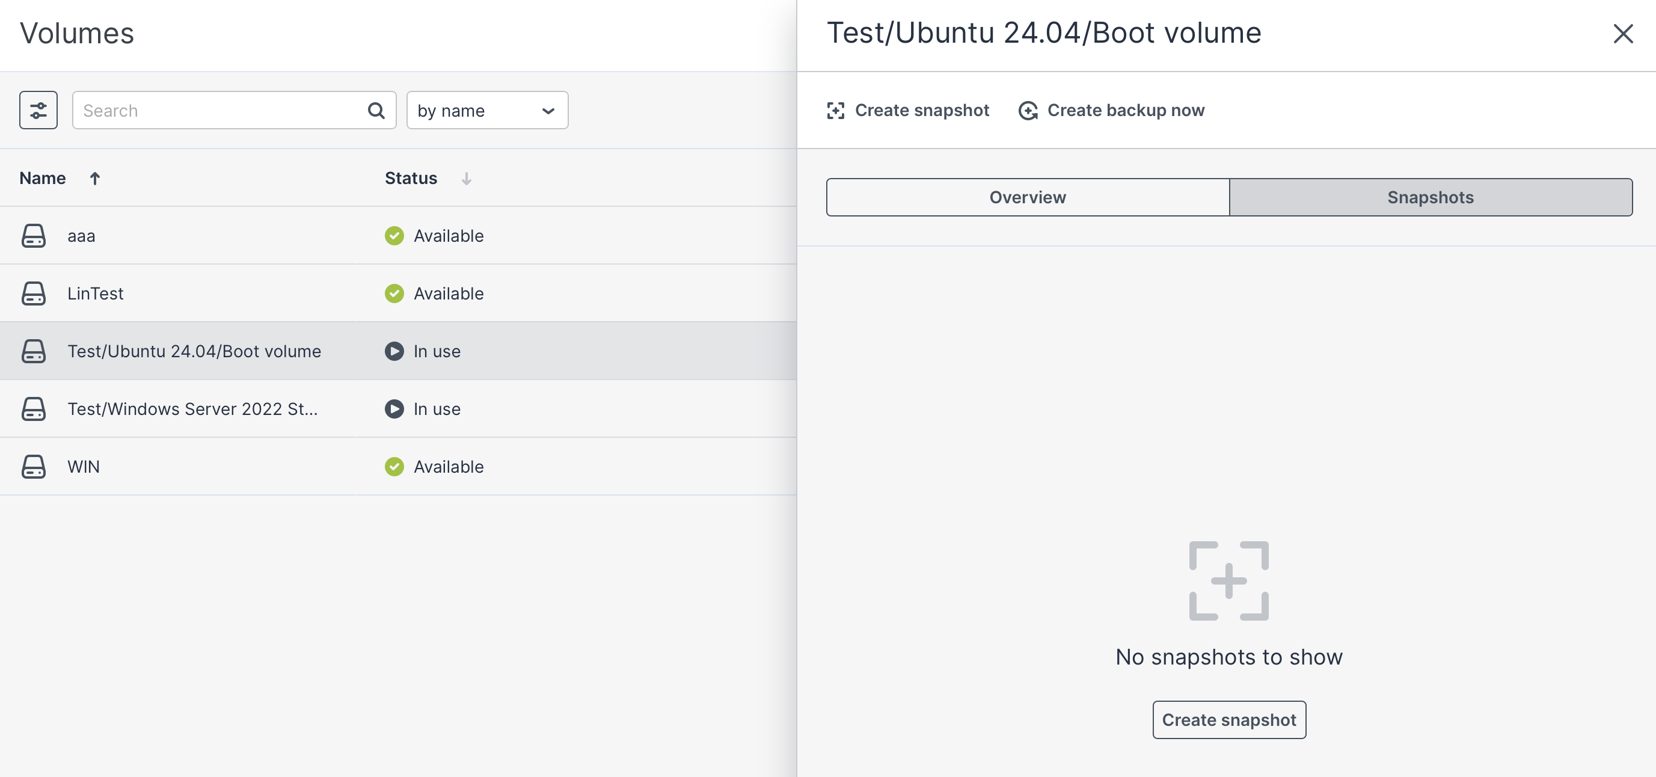Click the aaa volume disk icon
This screenshot has width=1656, height=777.
pyautogui.click(x=34, y=235)
